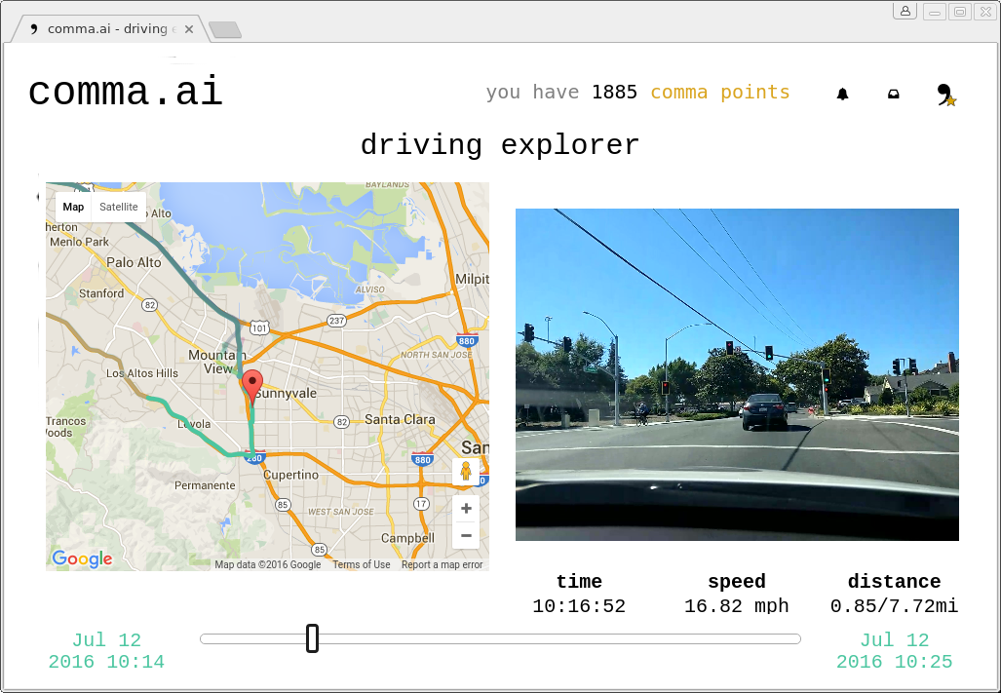This screenshot has width=1001, height=693.
Task: Click the Google logo on map
Action: click(82, 558)
